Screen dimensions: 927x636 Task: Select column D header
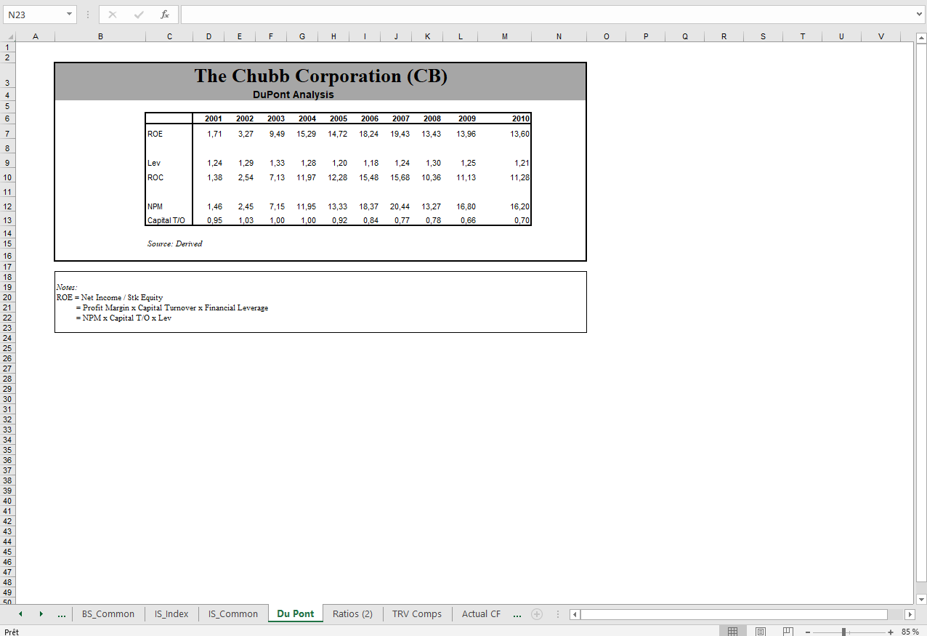point(209,36)
